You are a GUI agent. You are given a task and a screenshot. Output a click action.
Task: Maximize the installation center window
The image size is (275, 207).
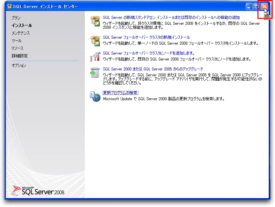[x=257, y=7]
